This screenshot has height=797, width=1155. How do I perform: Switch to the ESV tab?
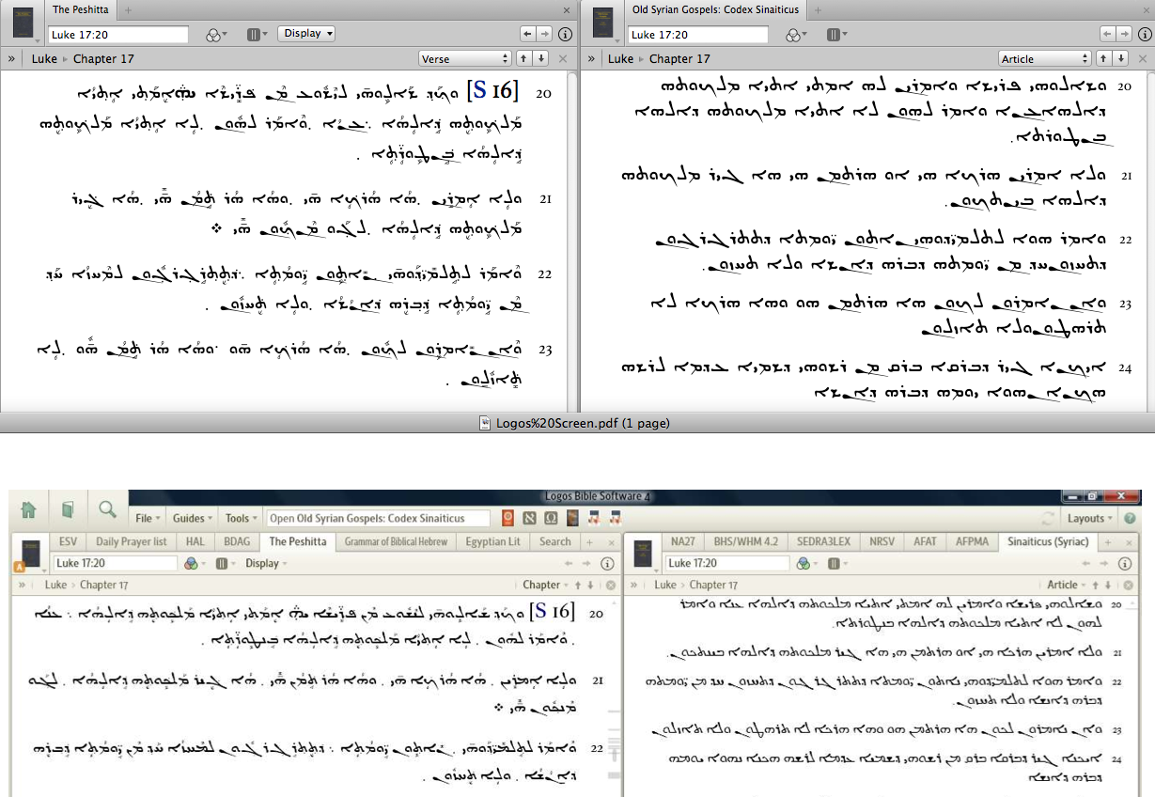68,541
